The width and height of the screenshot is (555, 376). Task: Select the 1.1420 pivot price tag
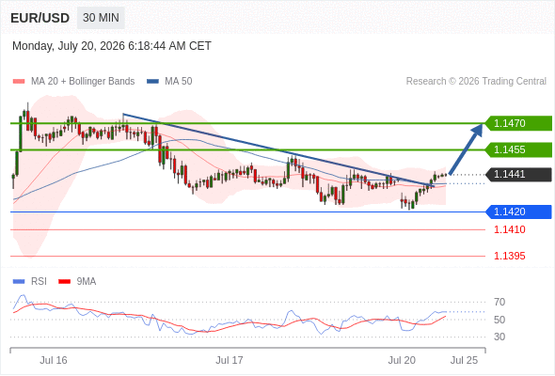518,211
